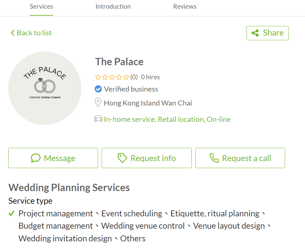Go to the Reviews tab
Image resolution: width=305 pixels, height=248 pixels.
(x=185, y=6)
